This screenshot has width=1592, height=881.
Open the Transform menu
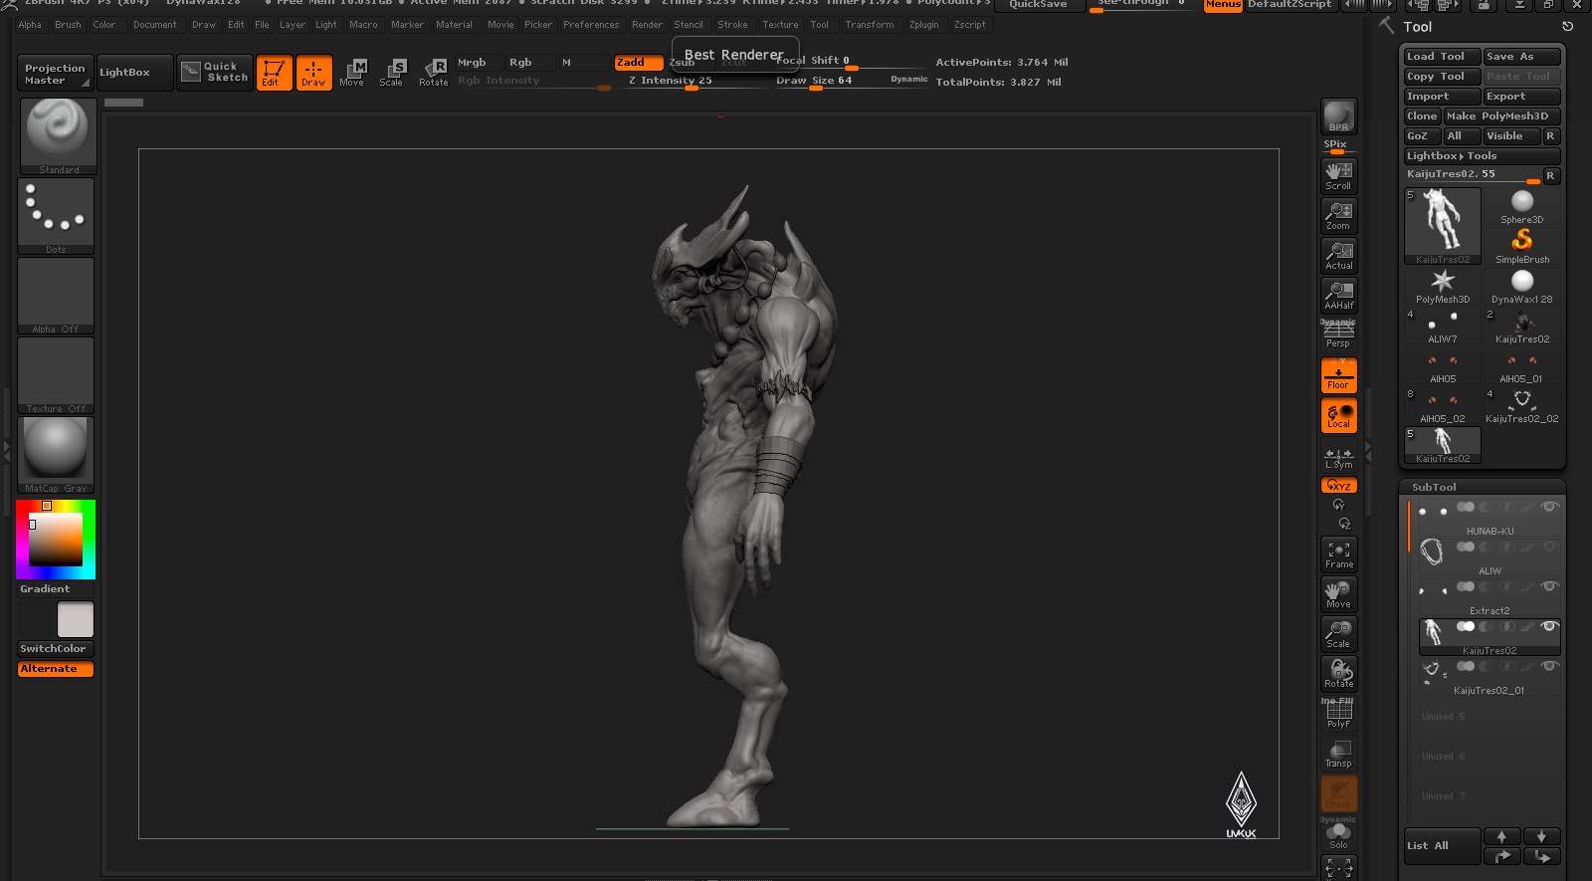coord(869,25)
